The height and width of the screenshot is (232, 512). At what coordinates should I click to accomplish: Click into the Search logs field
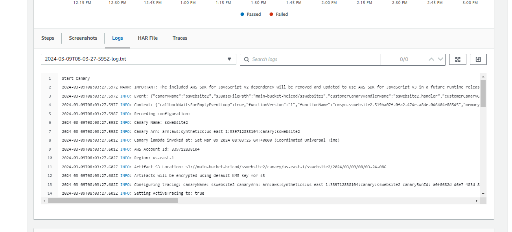(x=315, y=59)
